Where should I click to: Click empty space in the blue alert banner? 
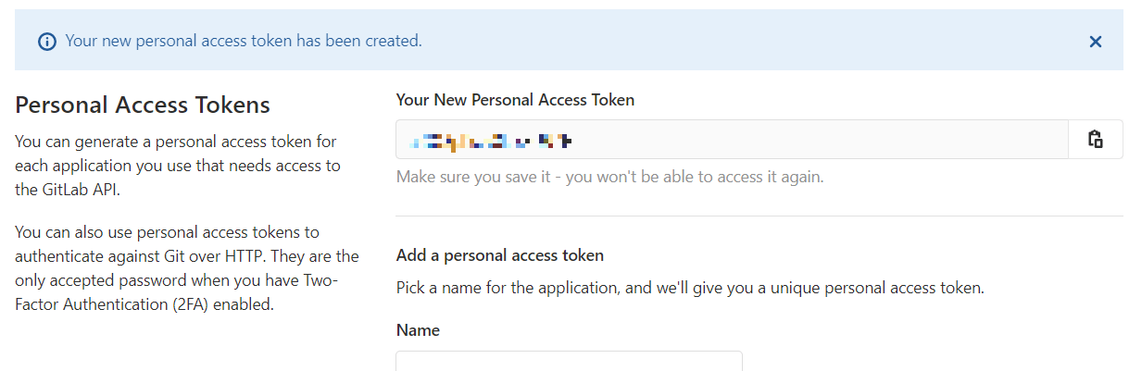click(741, 41)
